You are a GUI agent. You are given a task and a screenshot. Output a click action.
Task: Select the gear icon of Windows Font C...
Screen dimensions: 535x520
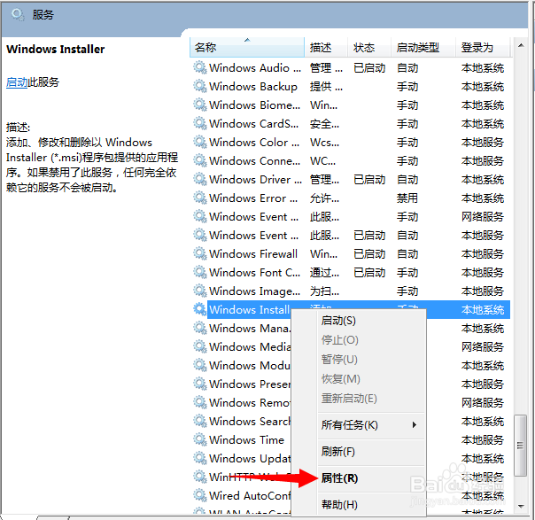tap(200, 272)
